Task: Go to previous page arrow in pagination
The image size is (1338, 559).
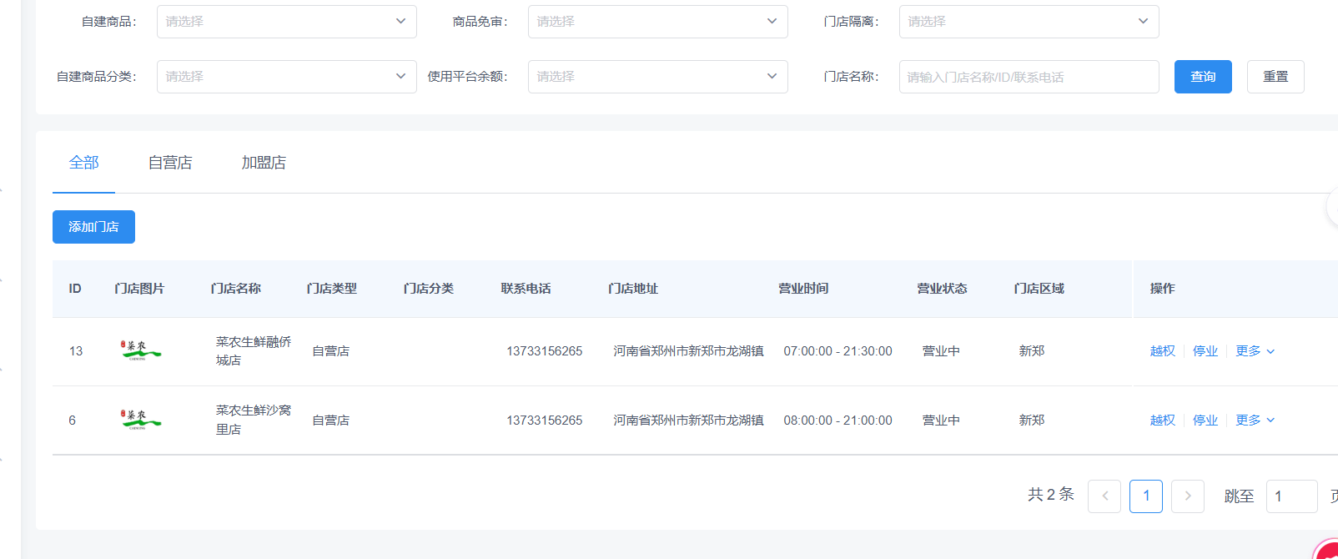Action: (1104, 496)
